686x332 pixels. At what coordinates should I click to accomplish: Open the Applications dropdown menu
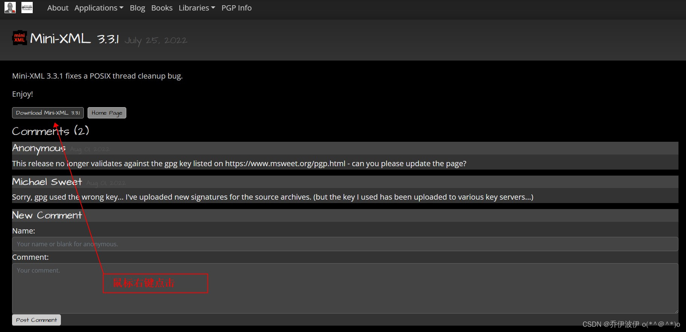click(x=99, y=8)
